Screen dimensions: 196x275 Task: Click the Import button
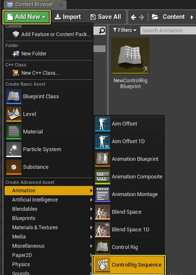click(68, 17)
